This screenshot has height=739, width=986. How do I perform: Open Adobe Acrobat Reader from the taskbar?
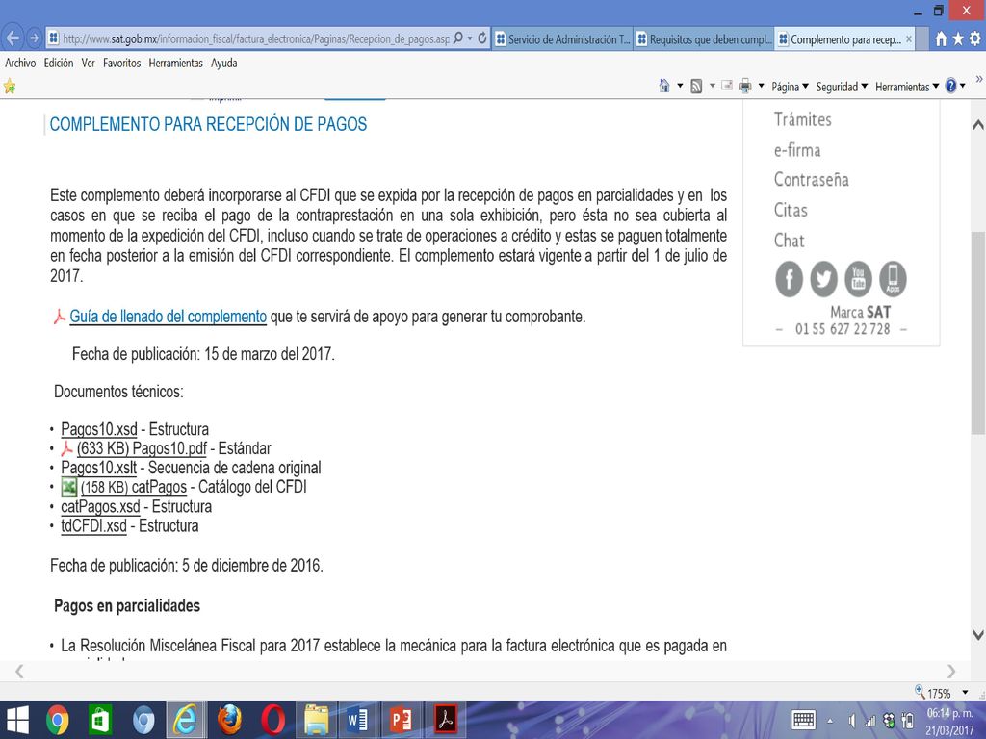tap(445, 720)
